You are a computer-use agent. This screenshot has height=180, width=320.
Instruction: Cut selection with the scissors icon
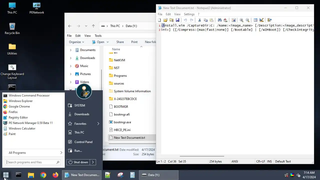click(x=199, y=20)
